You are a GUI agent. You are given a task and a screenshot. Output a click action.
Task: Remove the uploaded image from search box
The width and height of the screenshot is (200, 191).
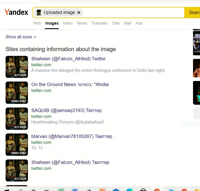(79, 13)
